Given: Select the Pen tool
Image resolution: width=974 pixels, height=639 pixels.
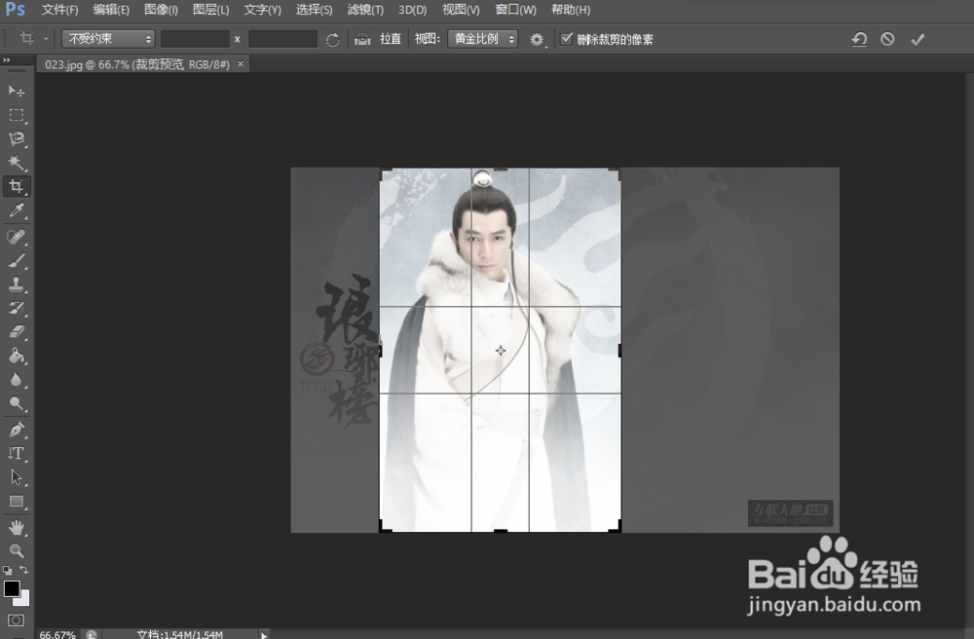Looking at the screenshot, I should tap(17, 430).
